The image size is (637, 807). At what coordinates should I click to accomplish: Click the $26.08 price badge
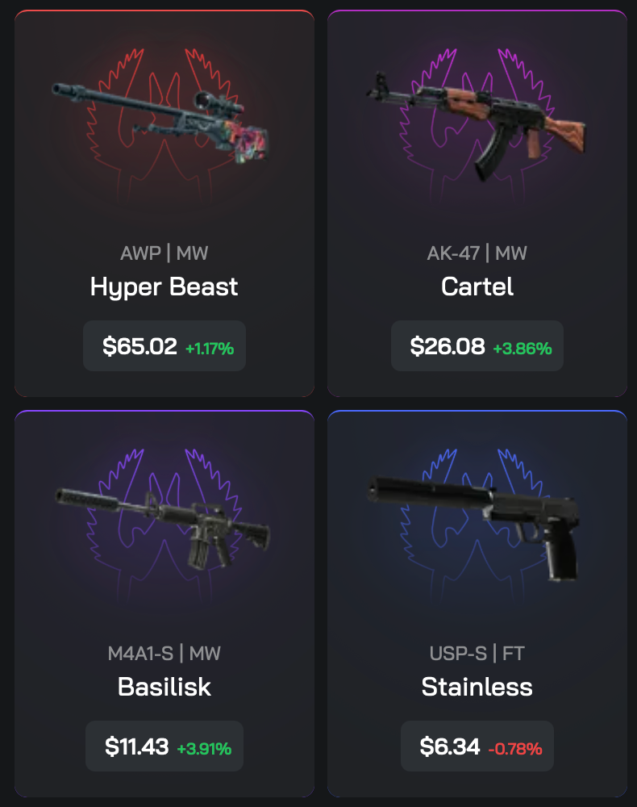point(477,346)
